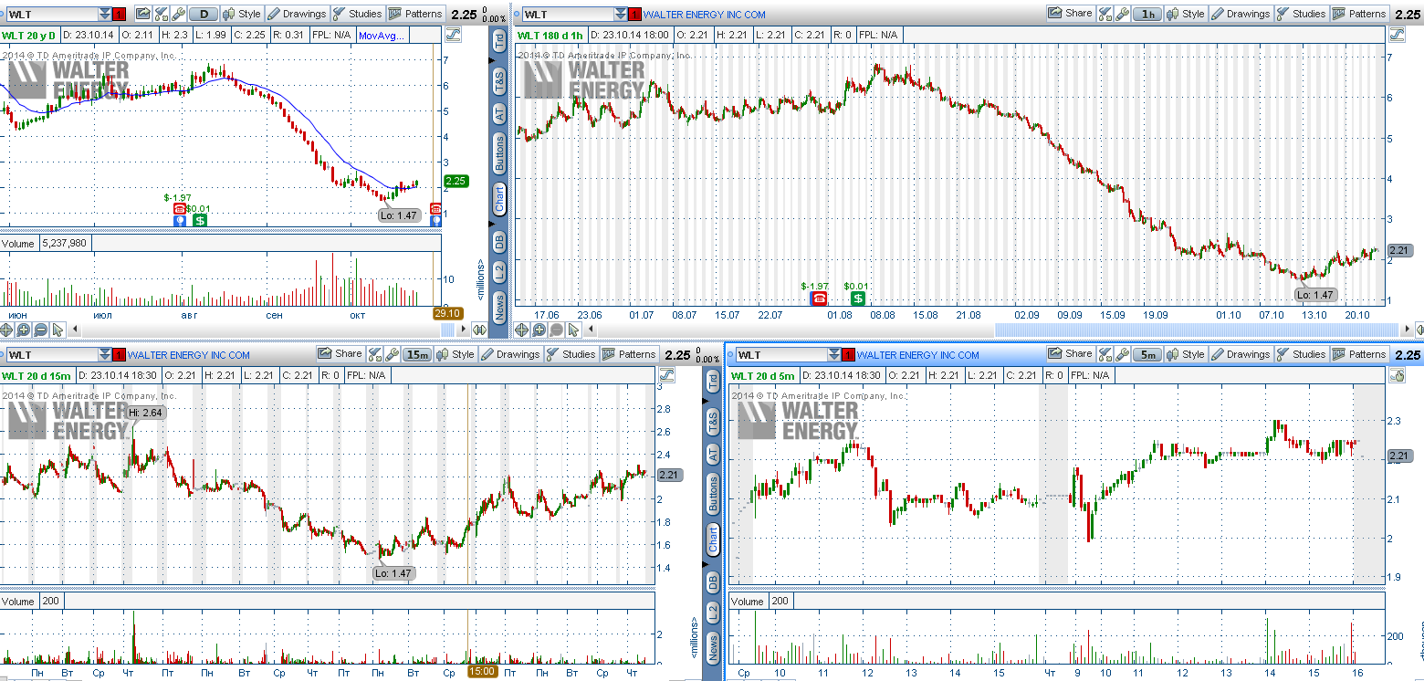Toggle D timeframe button in daily chart
The image size is (1424, 681).
click(x=204, y=14)
